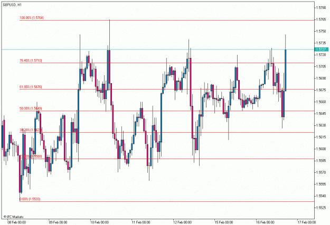Click the 1.5525 price axis label
The image size is (330, 225).
[x=321, y=208]
